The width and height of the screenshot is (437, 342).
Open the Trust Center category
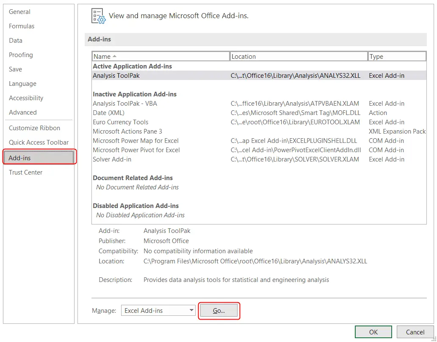point(26,172)
